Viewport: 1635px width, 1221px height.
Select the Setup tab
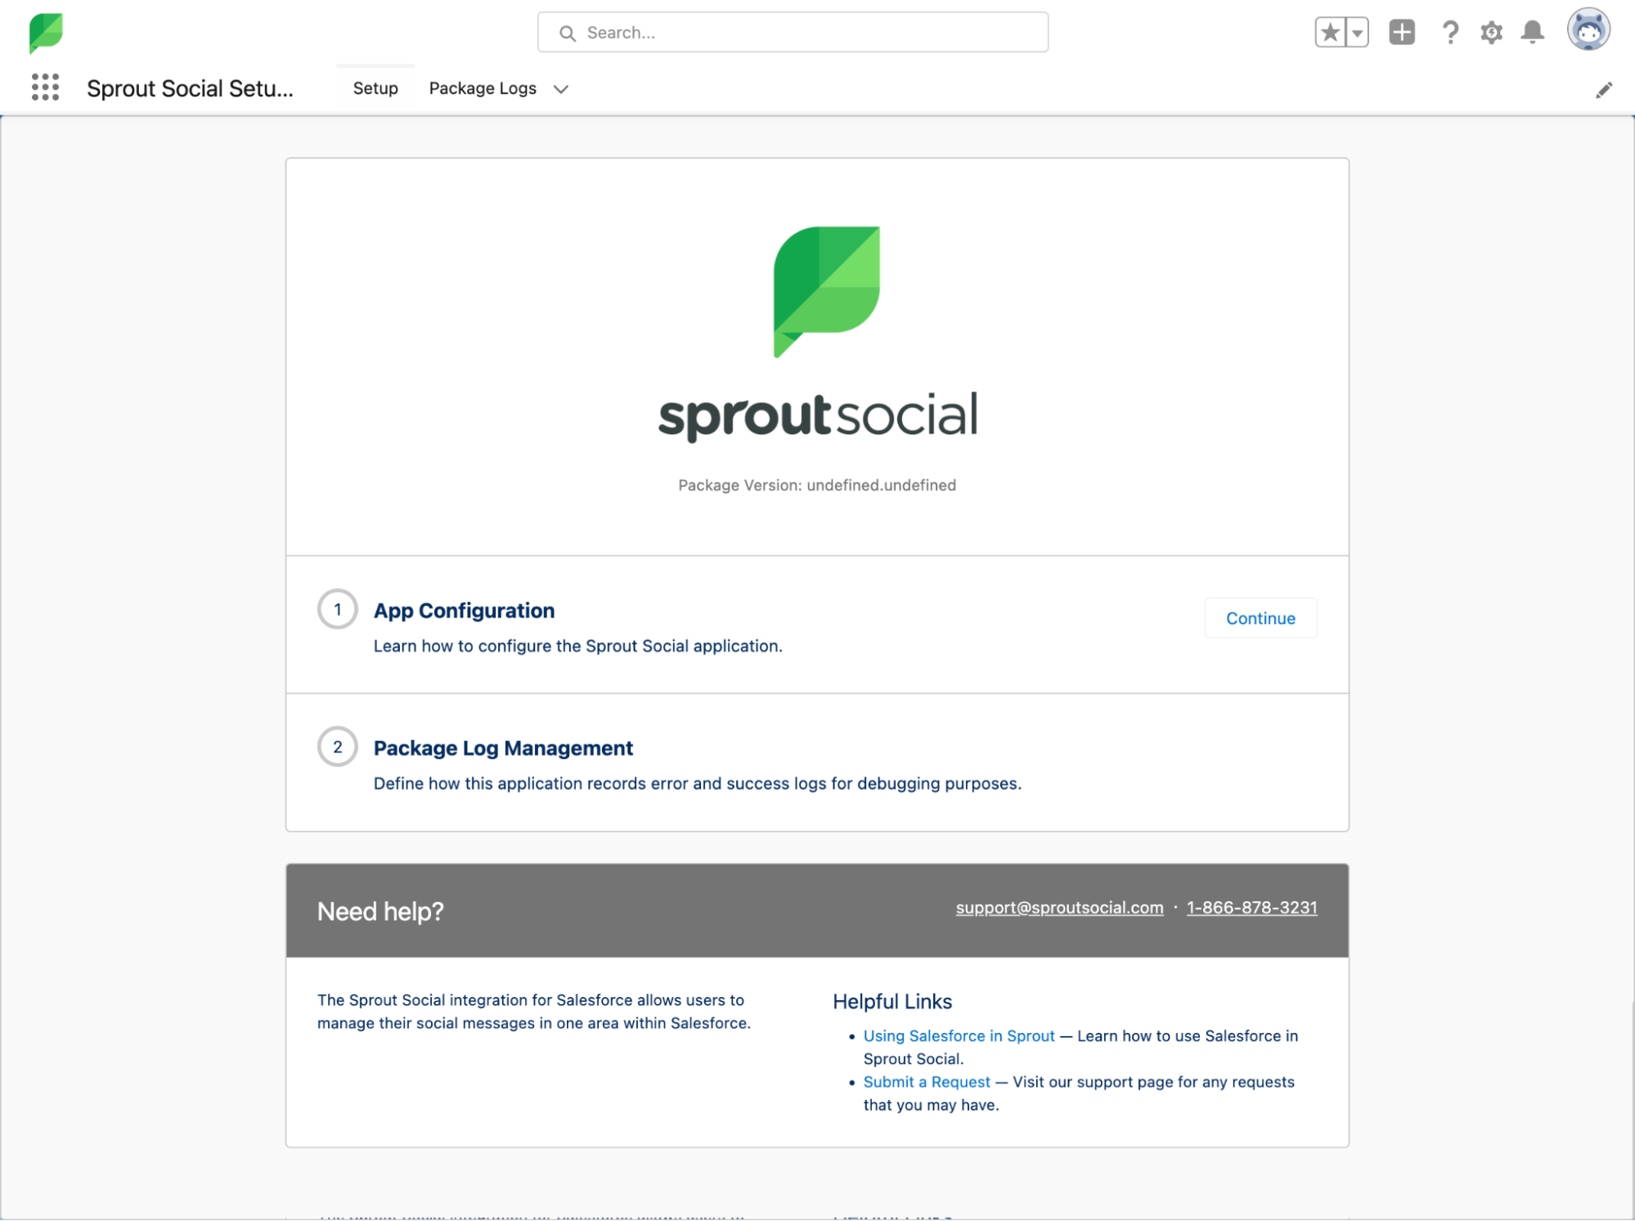click(x=375, y=88)
